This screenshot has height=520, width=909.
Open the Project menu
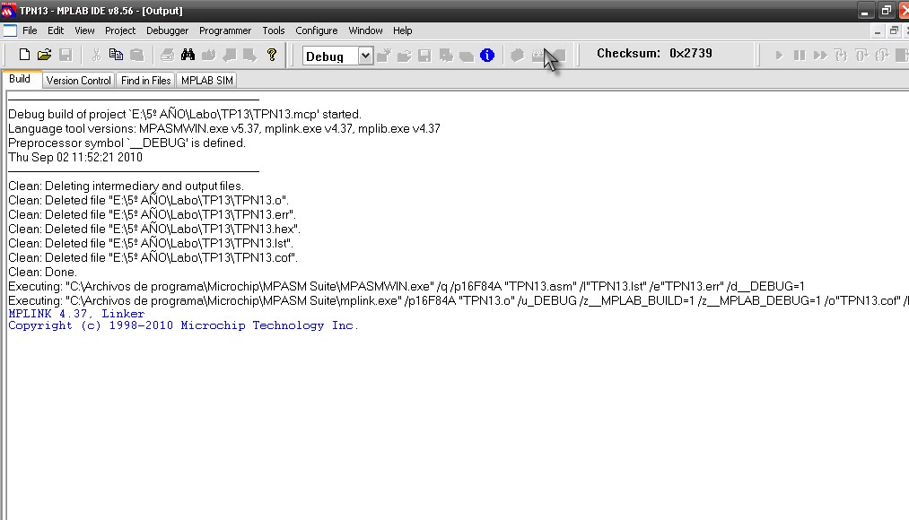tap(120, 30)
